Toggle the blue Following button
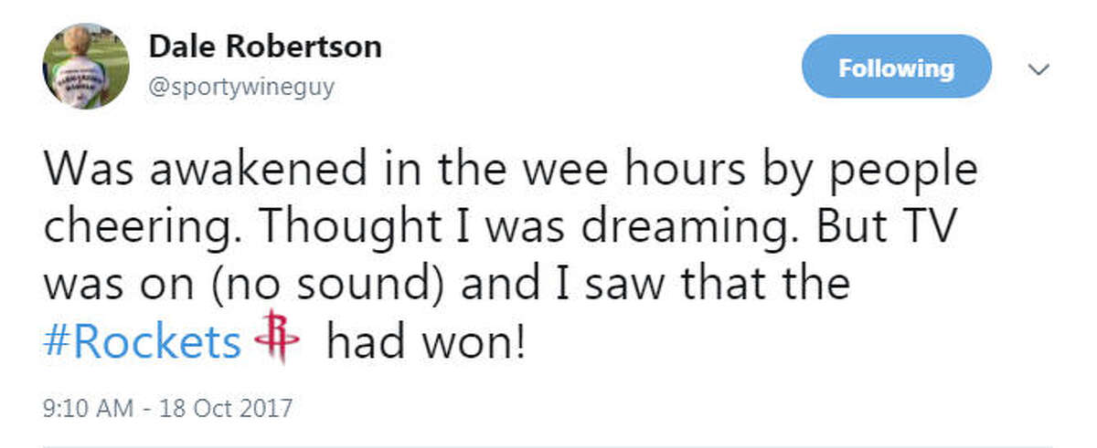Viewport: 1097px width, 448px height. pos(896,68)
